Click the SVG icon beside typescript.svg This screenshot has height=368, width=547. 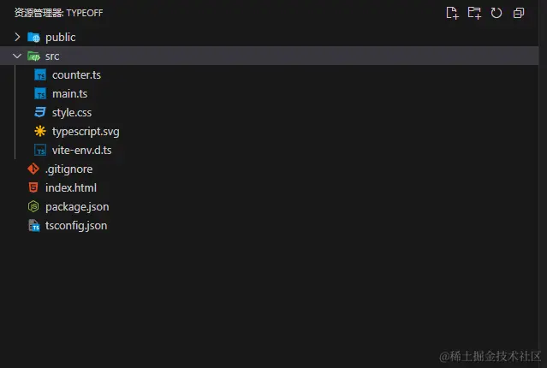40,132
